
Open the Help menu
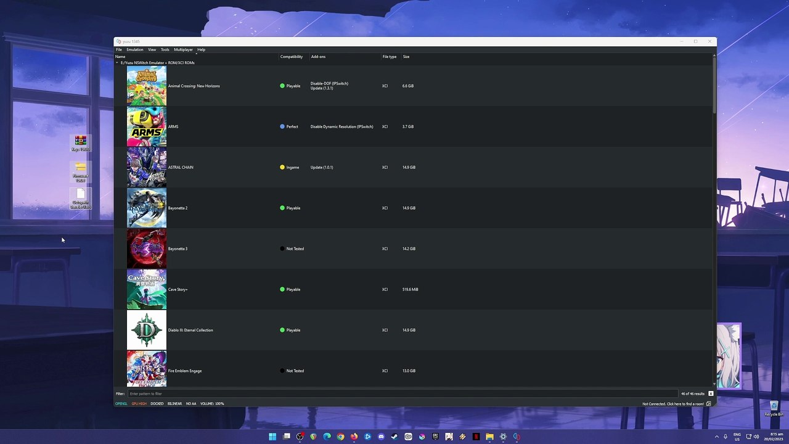point(202,49)
